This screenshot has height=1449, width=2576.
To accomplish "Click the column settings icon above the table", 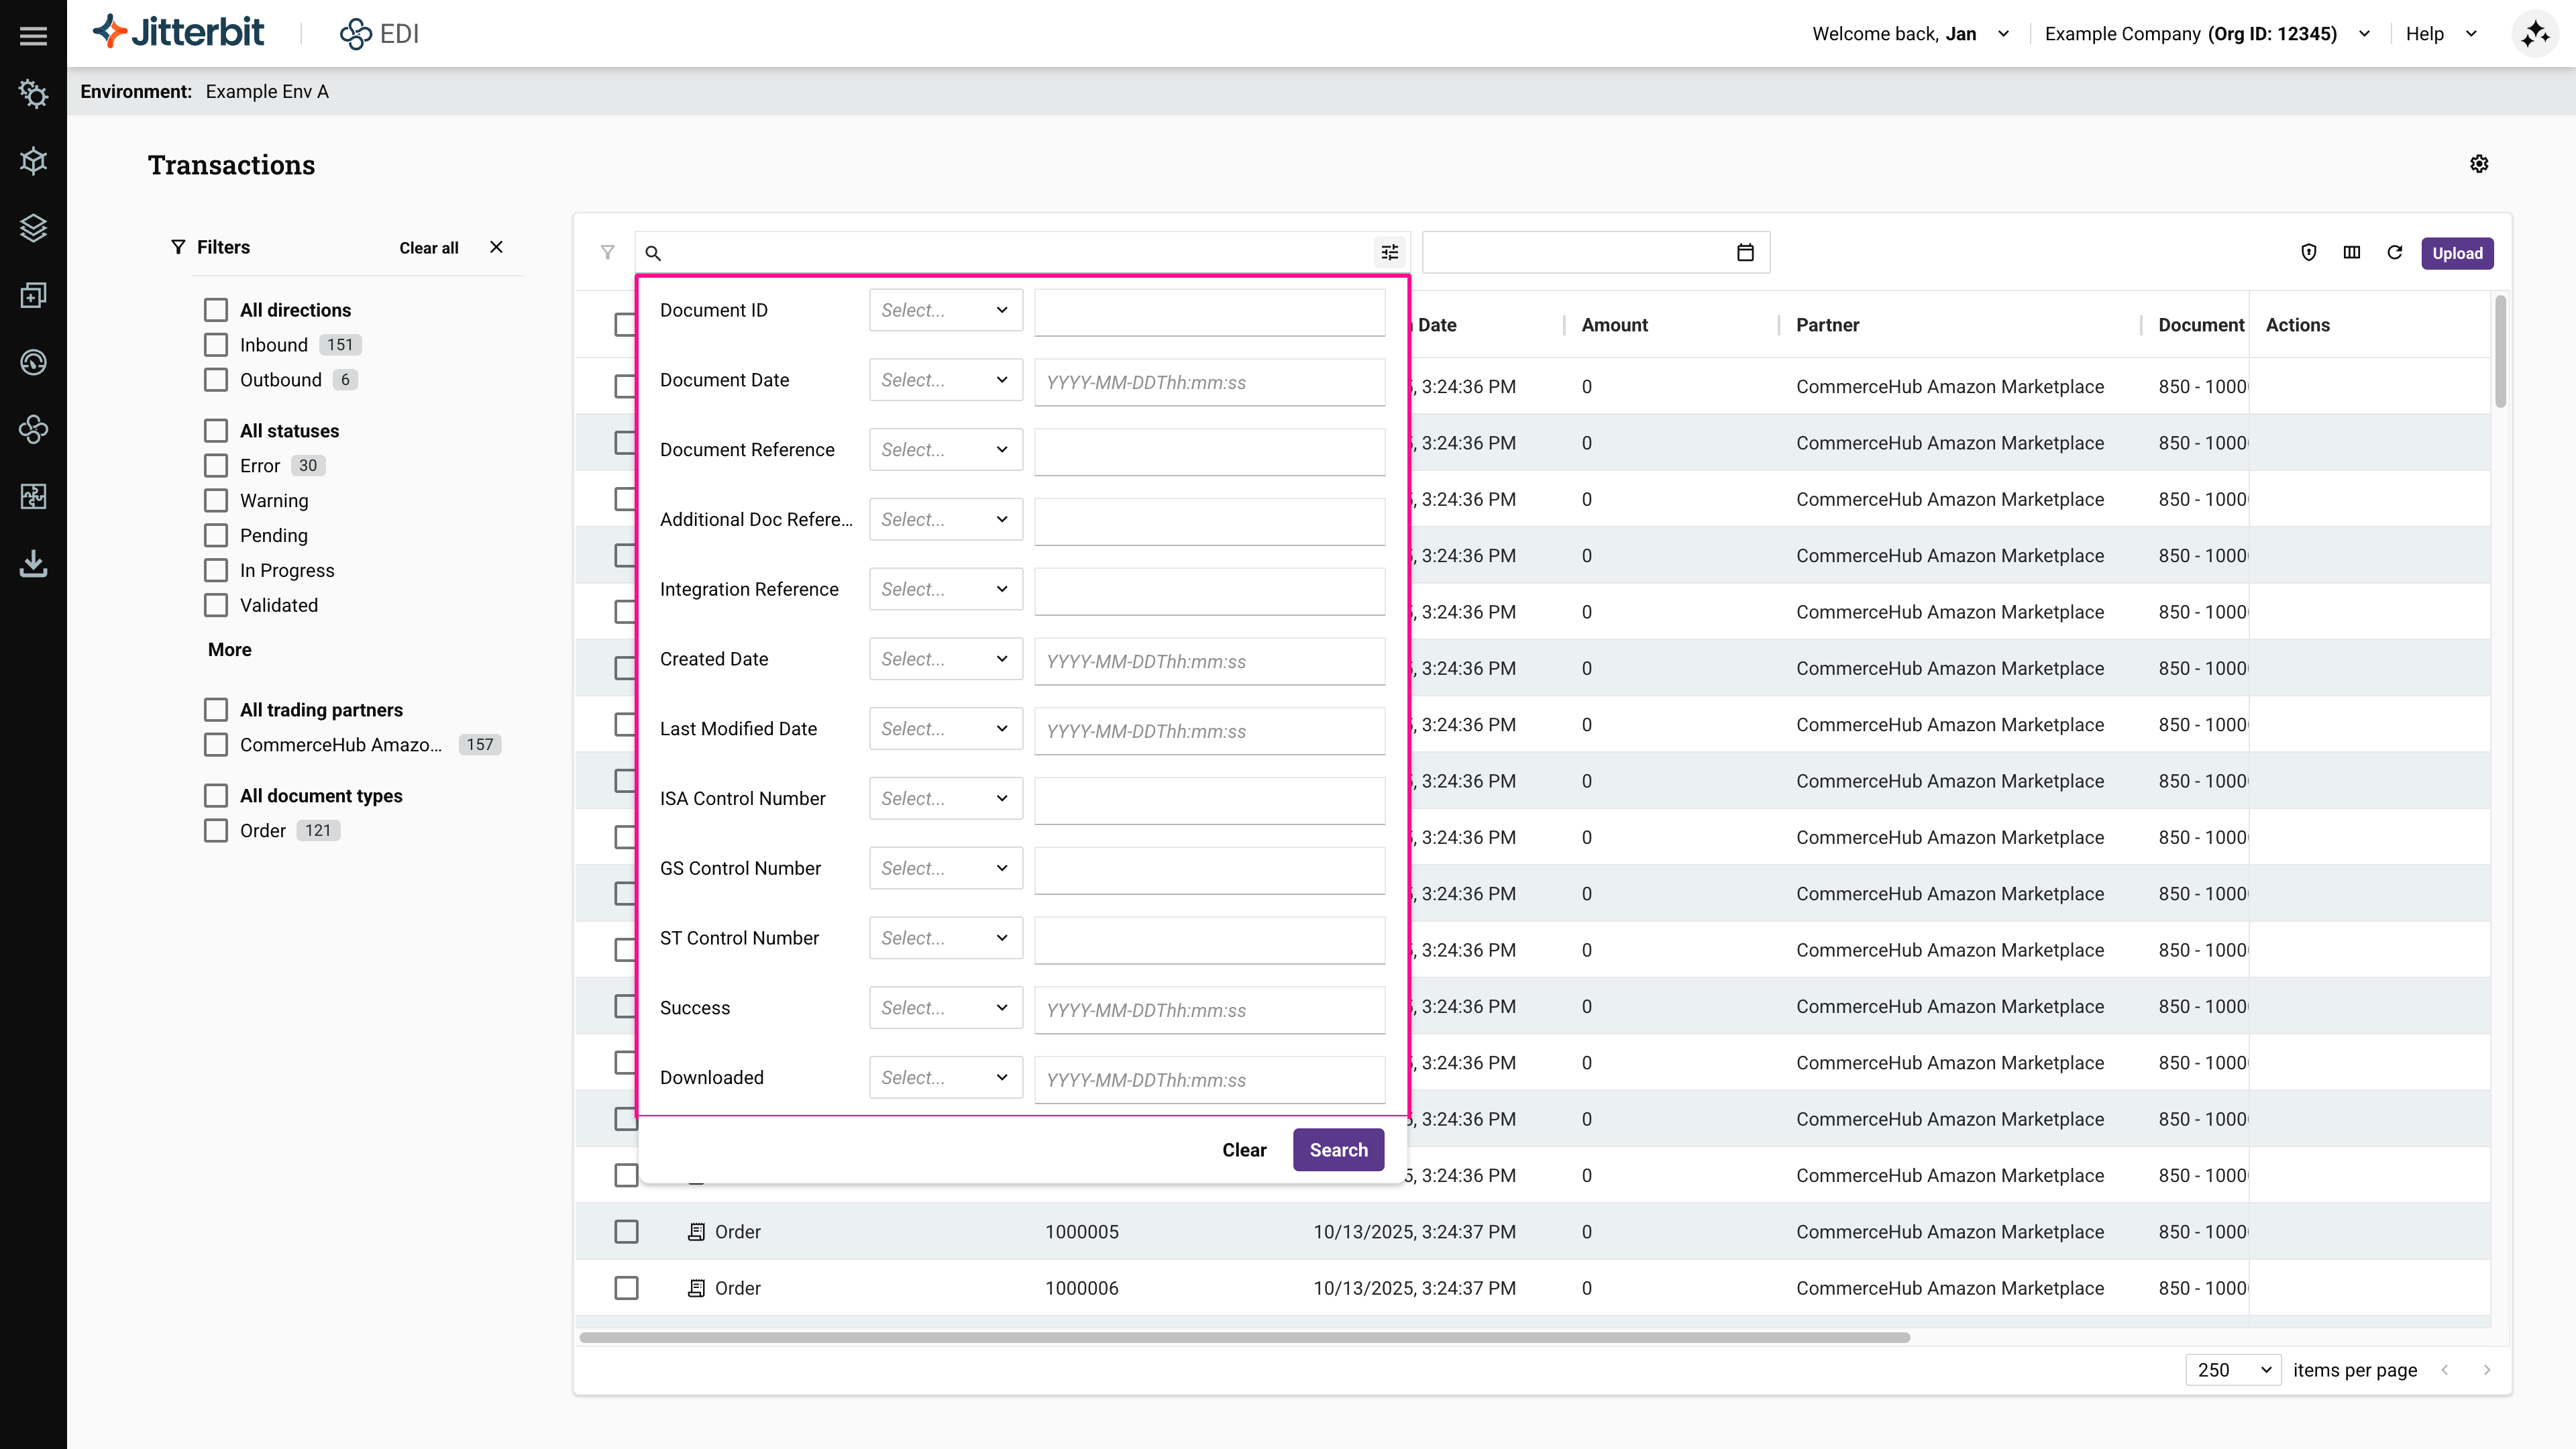I will (2352, 252).
